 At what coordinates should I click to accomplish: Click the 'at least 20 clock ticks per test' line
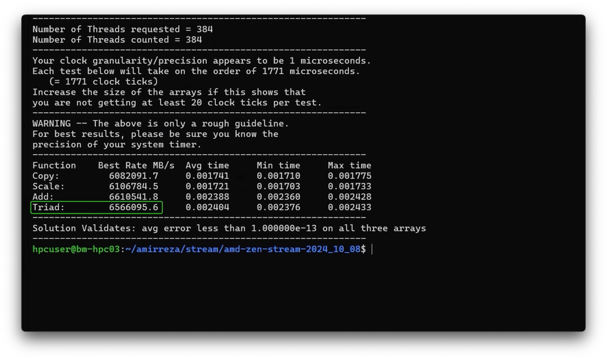[x=177, y=102]
